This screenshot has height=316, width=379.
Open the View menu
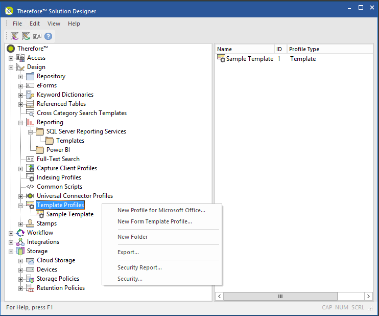[54, 24]
